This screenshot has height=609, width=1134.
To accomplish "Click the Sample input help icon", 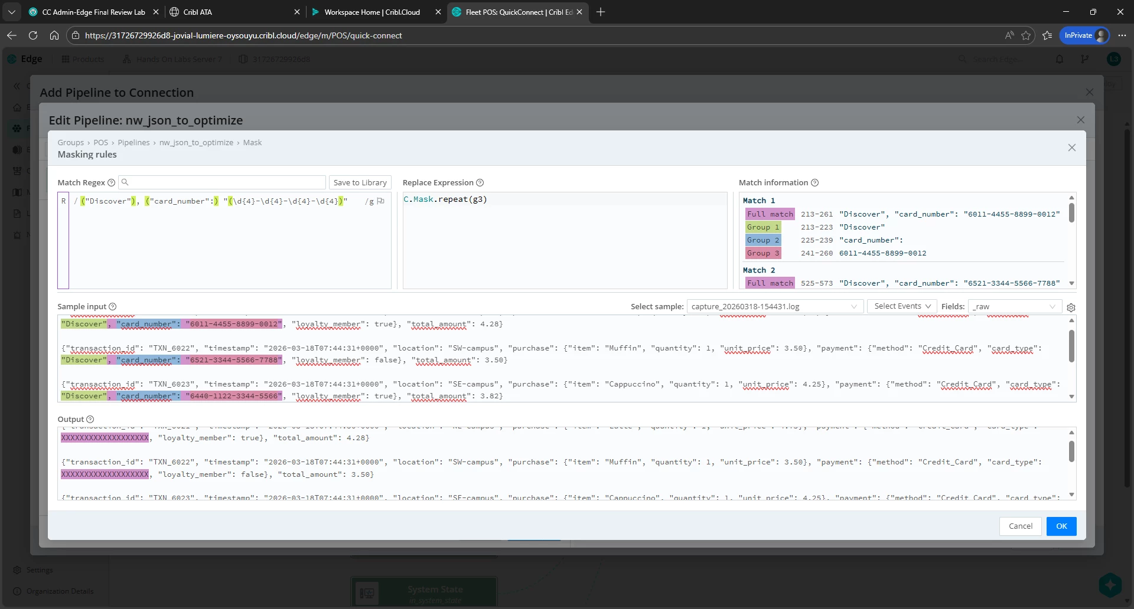I will tap(113, 307).
